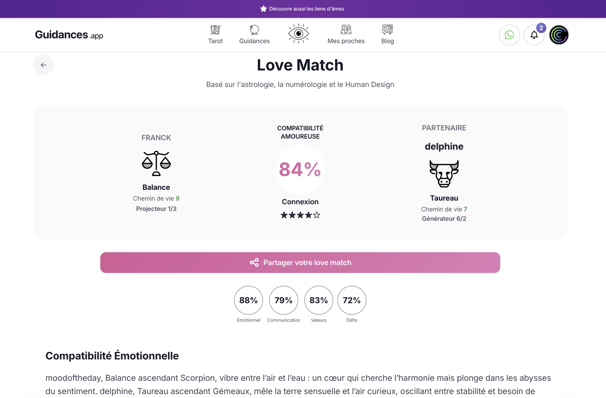Open the Tarot cards icon
Viewport: 606px width, 398px height.
(215, 30)
